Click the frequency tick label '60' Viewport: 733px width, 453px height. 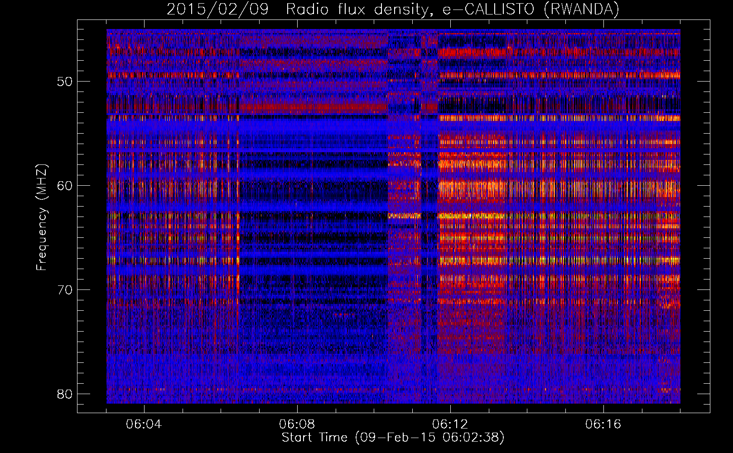tap(65, 186)
